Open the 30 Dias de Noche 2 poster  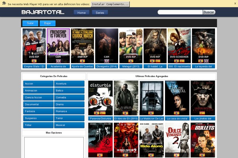click(126, 140)
